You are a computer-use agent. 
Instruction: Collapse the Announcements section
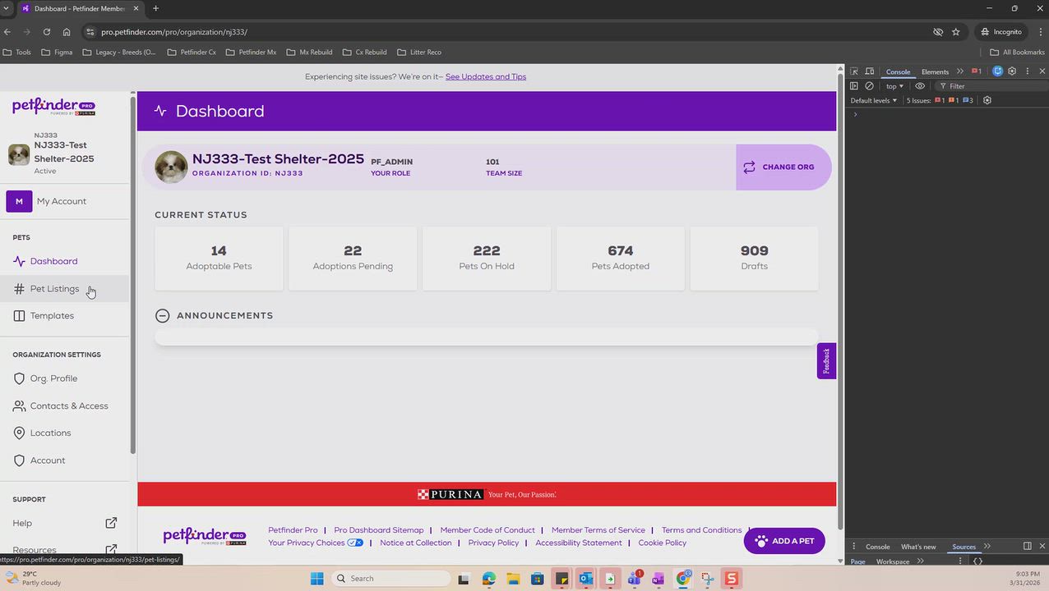pos(162,315)
